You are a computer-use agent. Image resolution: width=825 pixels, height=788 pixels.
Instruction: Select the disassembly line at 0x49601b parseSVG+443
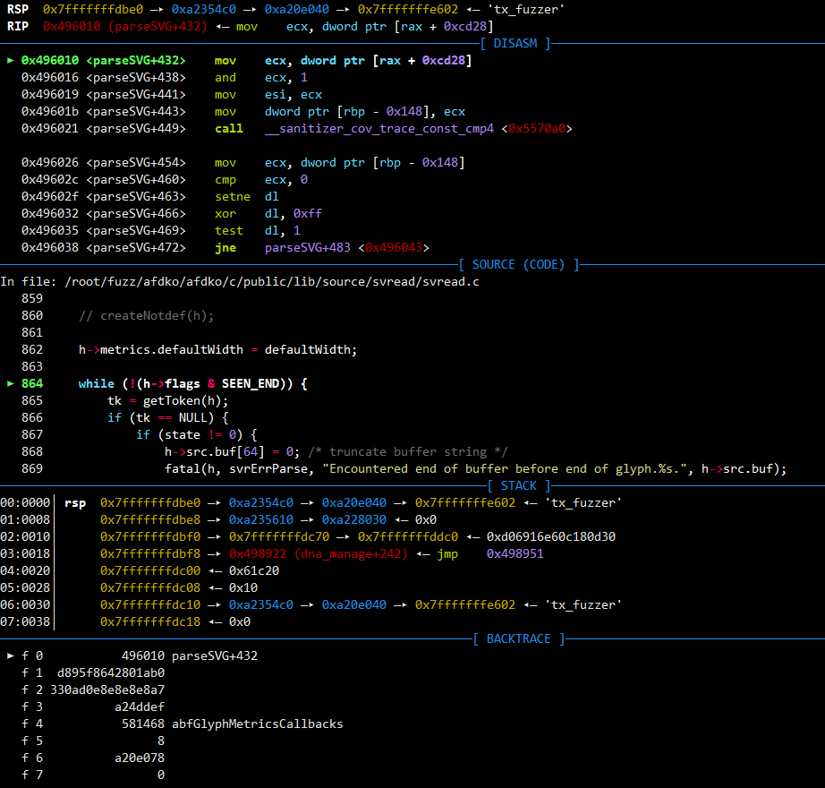[x=243, y=112]
